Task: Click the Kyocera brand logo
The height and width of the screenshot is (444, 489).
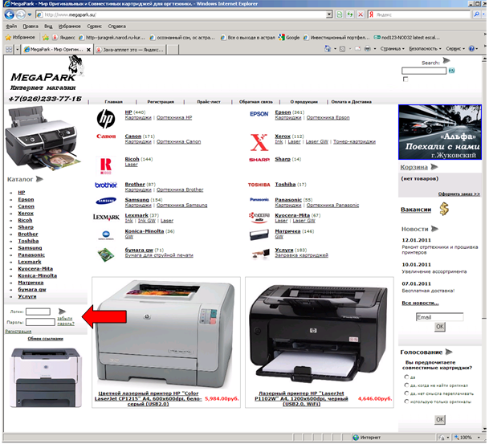Action: [x=259, y=217]
